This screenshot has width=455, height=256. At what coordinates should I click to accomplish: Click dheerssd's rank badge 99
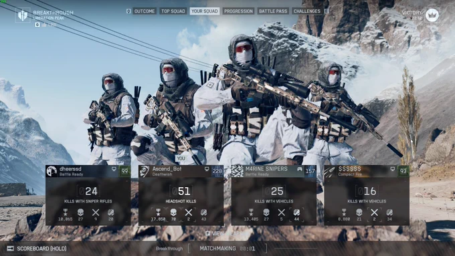pos(124,171)
